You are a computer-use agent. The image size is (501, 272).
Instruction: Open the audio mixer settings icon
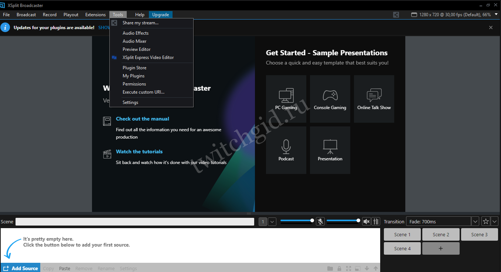pos(376,222)
